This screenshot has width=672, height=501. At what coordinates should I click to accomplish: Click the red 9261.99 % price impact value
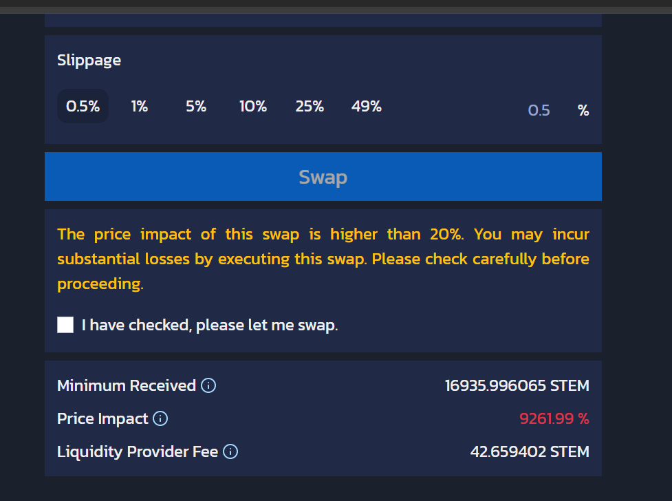(x=554, y=418)
